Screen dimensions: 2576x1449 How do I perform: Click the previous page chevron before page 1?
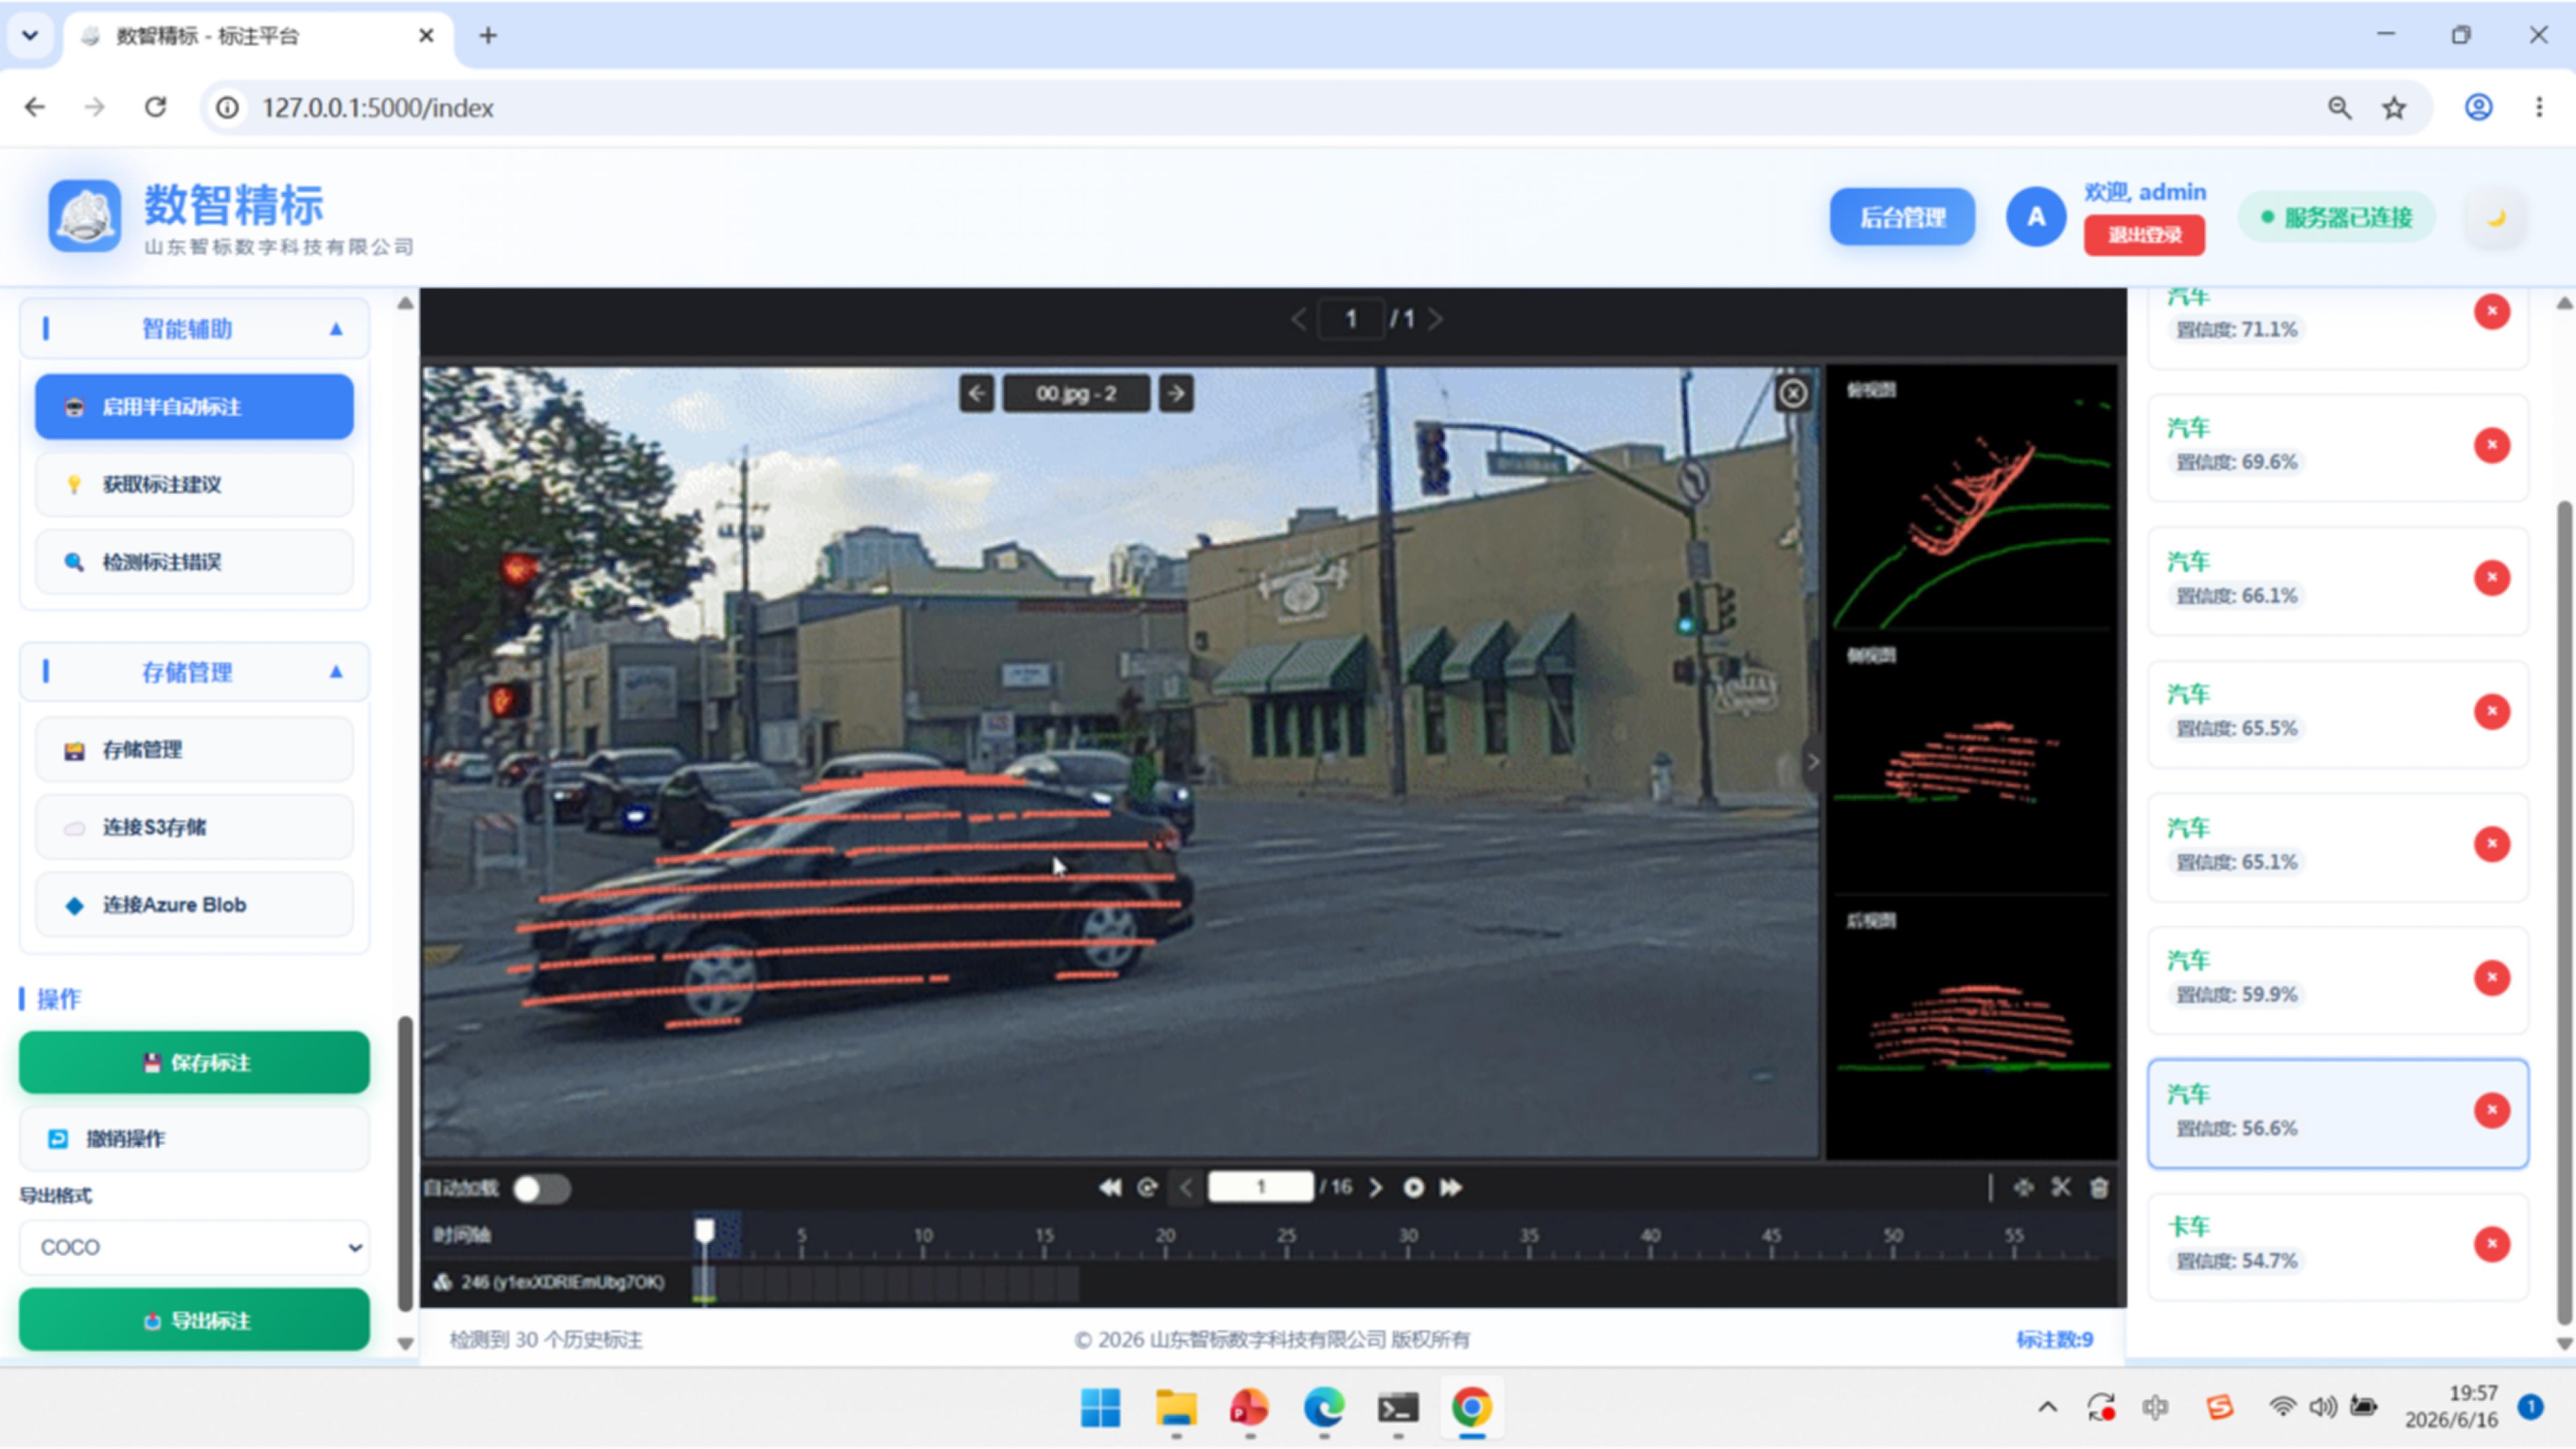click(x=1298, y=320)
